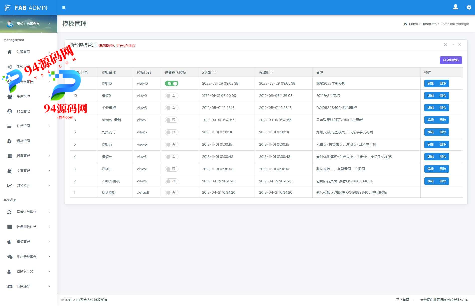Expand the 财务分析 chevron
This screenshot has width=475, height=306.
[x=49, y=185]
